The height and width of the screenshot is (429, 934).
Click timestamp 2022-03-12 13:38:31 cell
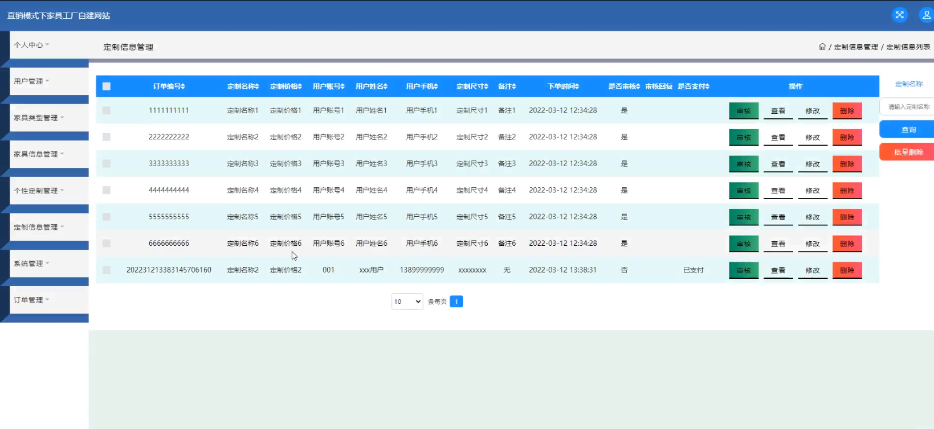coord(563,270)
